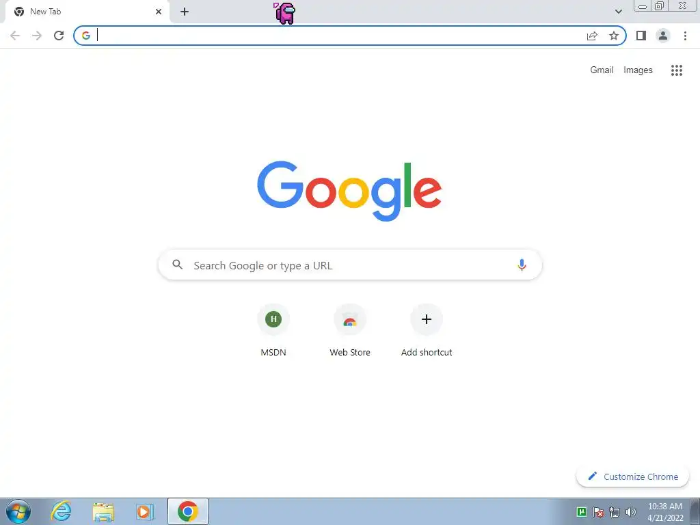Open Windows Media Player from the taskbar
The width and height of the screenshot is (700, 525).
145,511
